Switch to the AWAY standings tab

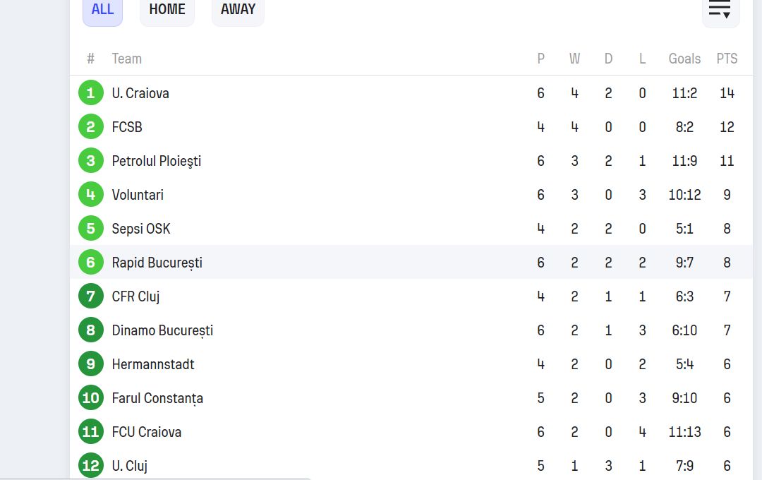[238, 10]
